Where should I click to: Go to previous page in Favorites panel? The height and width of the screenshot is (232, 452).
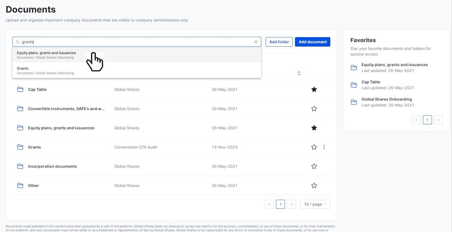tap(416, 120)
